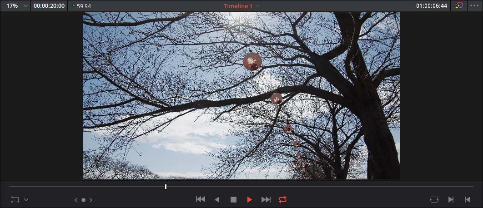Play the timeline forward
Image resolution: width=483 pixels, height=208 pixels.
[x=250, y=200]
